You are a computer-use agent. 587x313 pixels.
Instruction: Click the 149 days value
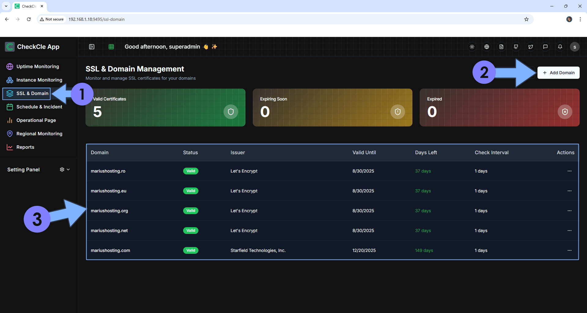424,250
